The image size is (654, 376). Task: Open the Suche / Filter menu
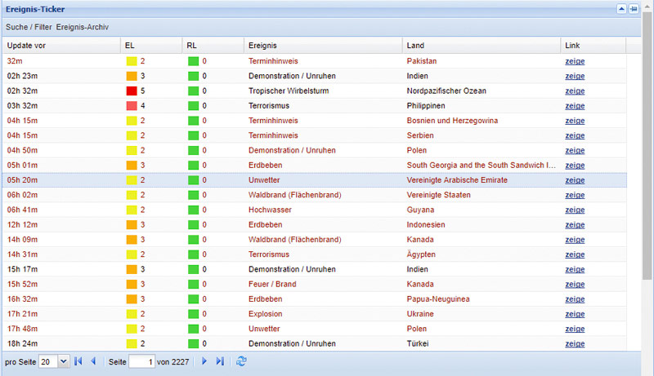click(x=29, y=27)
